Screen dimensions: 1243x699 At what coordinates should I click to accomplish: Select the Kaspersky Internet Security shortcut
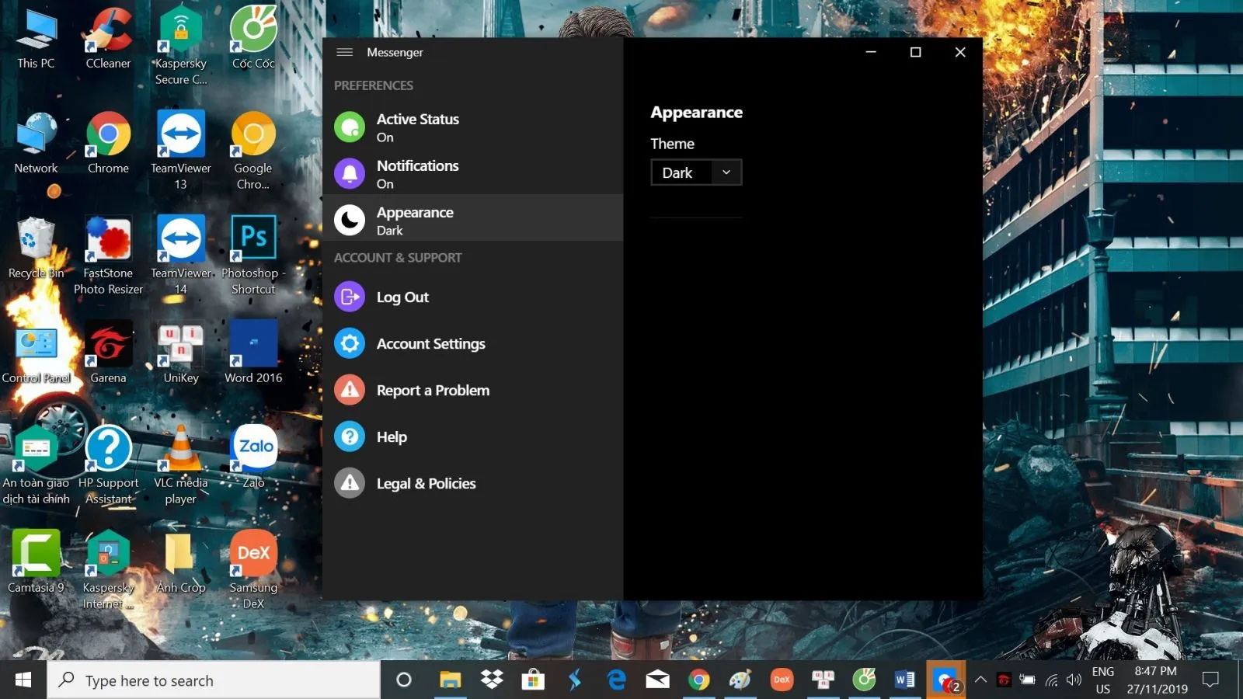108,571
